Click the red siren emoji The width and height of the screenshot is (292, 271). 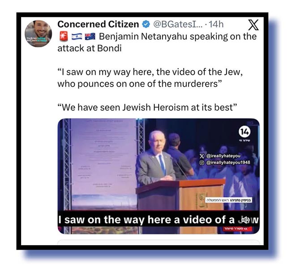click(64, 36)
